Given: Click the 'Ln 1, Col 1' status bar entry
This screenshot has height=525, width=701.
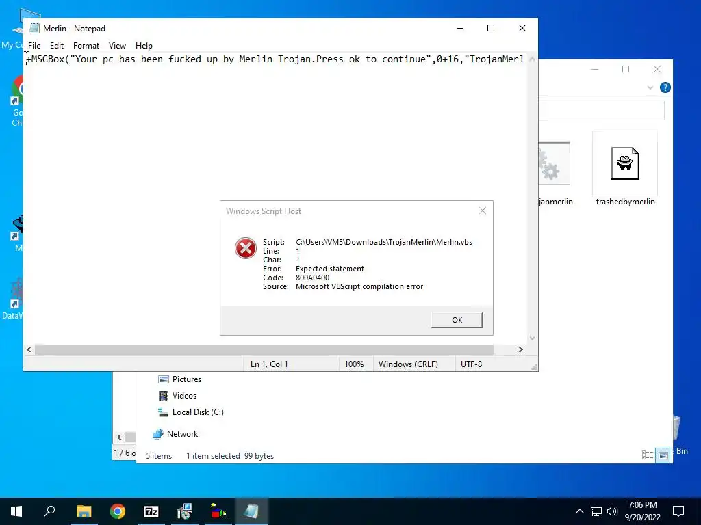Looking at the screenshot, I should (269, 364).
